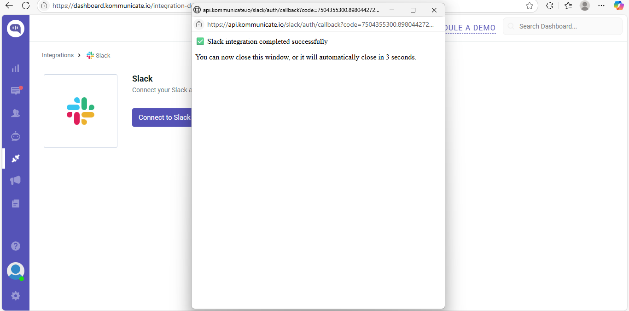Viewport: 629px width, 311px height.
Task: Open the profile avatar in the sidebar
Action: click(16, 271)
